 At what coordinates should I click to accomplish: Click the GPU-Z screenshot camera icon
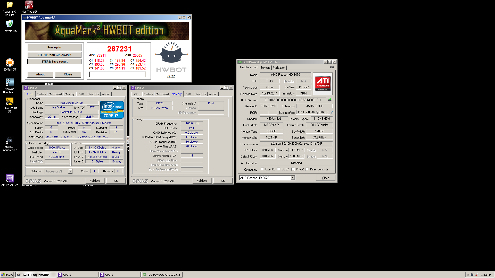click(332, 67)
